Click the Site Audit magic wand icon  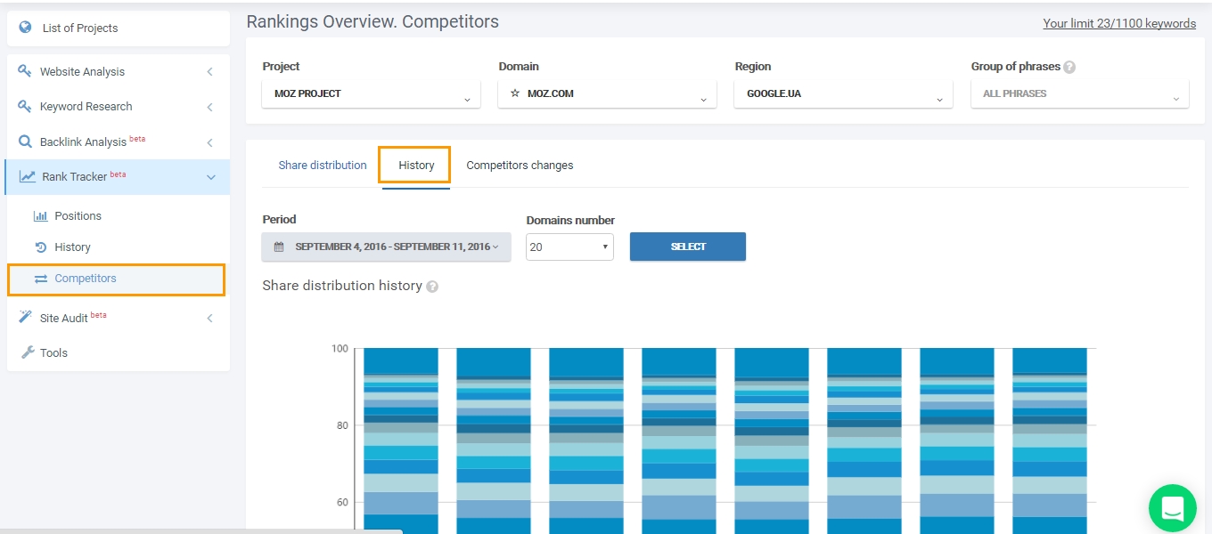(25, 317)
